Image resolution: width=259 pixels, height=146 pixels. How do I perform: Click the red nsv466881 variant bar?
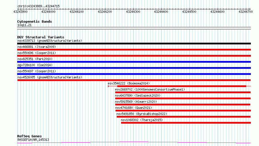134,50
